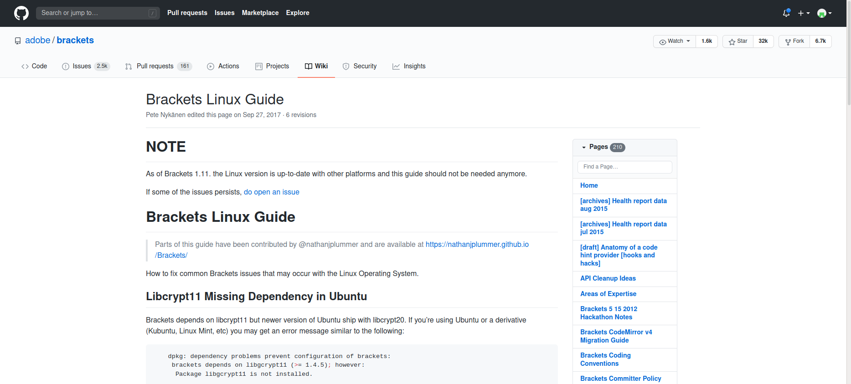Star the brackets repository
The height and width of the screenshot is (384, 851).
click(x=738, y=41)
